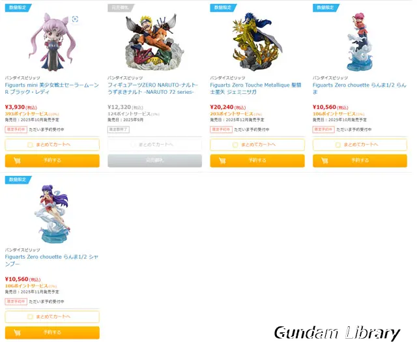Click cart icon for Black Lady preorder
Screen dimensions: 417x342
[18, 161]
